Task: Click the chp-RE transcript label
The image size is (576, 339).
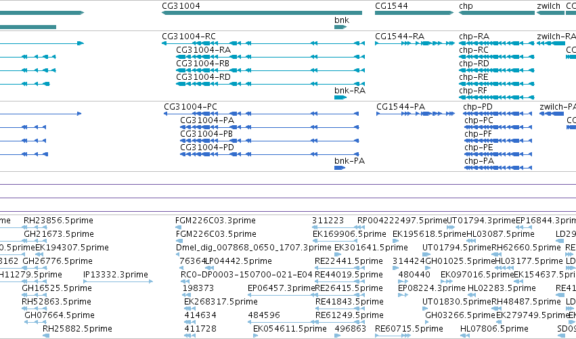Action: [474, 77]
